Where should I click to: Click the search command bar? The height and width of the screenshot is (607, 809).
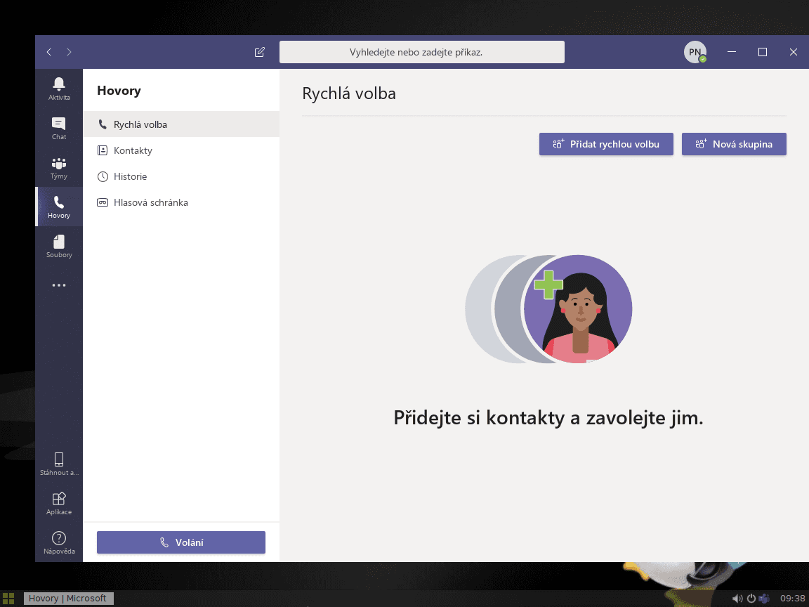(422, 51)
